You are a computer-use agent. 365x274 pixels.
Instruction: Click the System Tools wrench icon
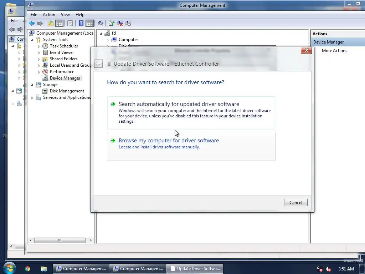pos(38,40)
